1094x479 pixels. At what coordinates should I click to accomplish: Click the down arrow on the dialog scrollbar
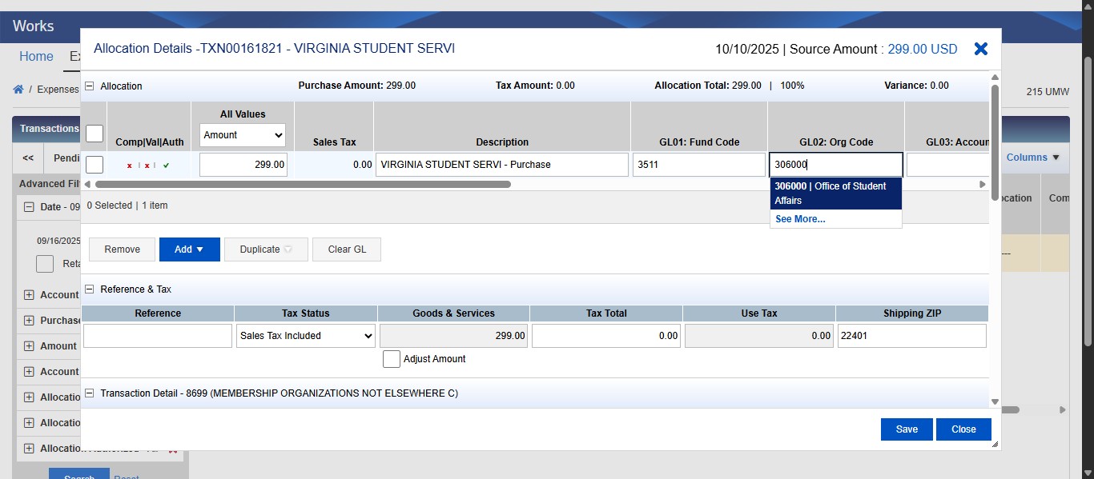click(x=995, y=401)
